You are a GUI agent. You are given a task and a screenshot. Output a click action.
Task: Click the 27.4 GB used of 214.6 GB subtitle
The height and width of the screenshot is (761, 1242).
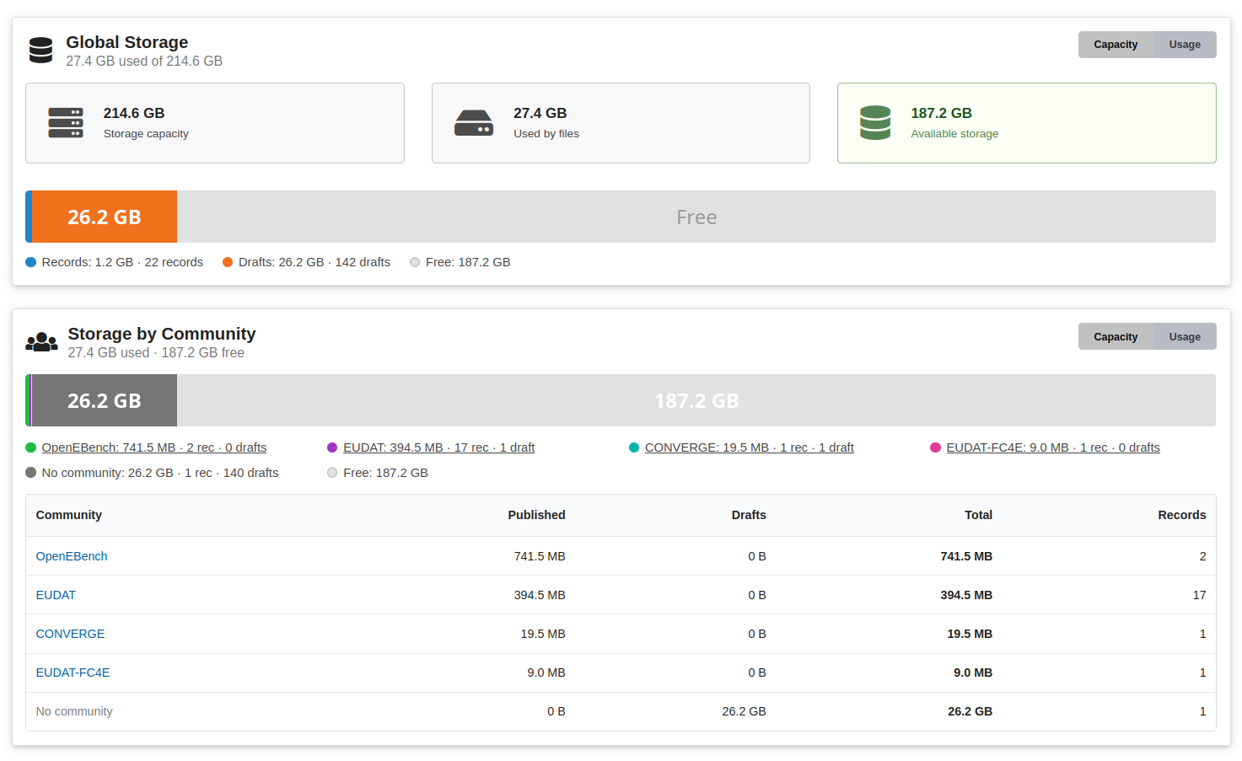[x=144, y=62]
